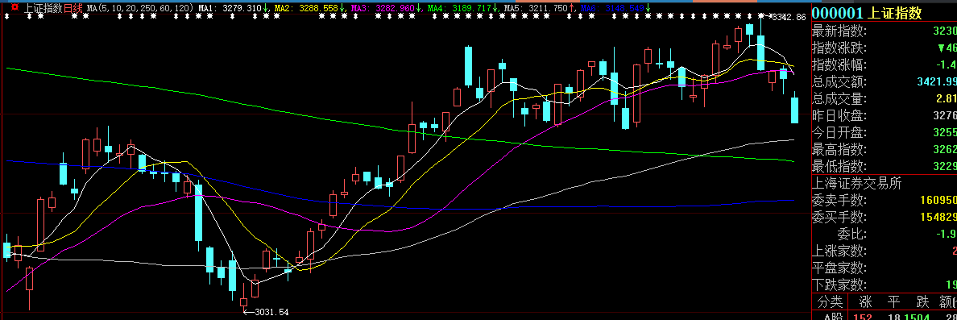Click the 分类 column header
The image size is (957, 320).
pos(830,301)
